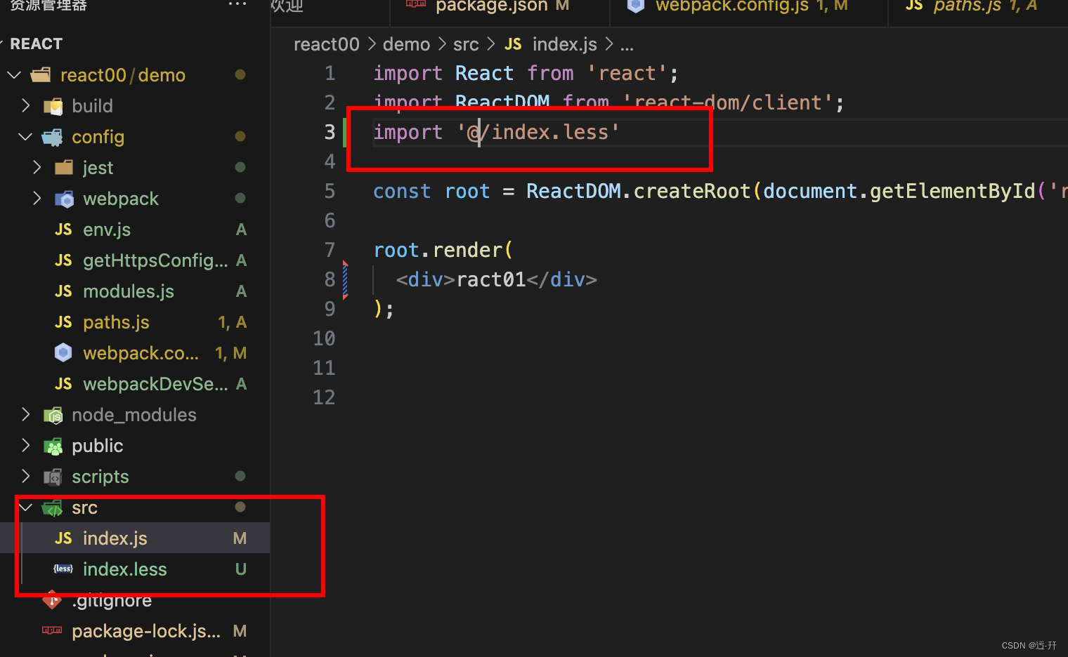Click createRoot in line 5
The height and width of the screenshot is (657, 1068).
point(692,191)
